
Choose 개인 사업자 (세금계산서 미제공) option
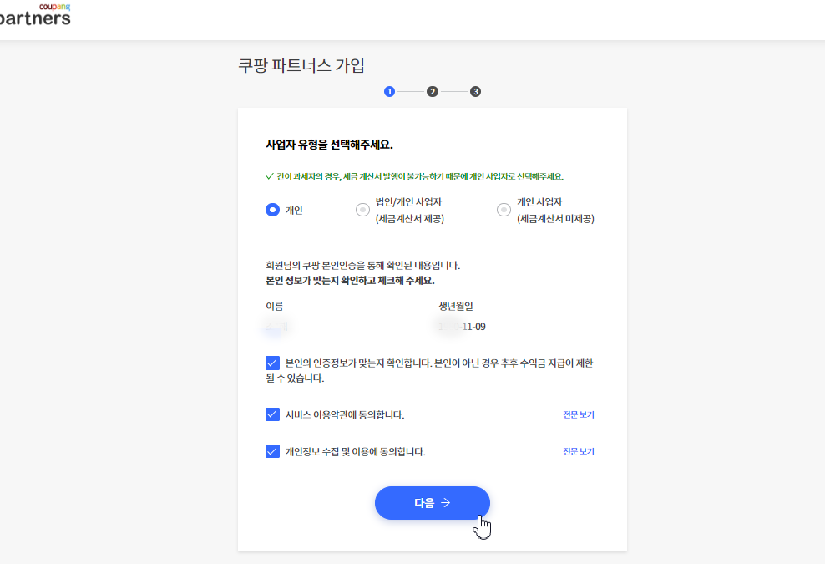pos(504,209)
